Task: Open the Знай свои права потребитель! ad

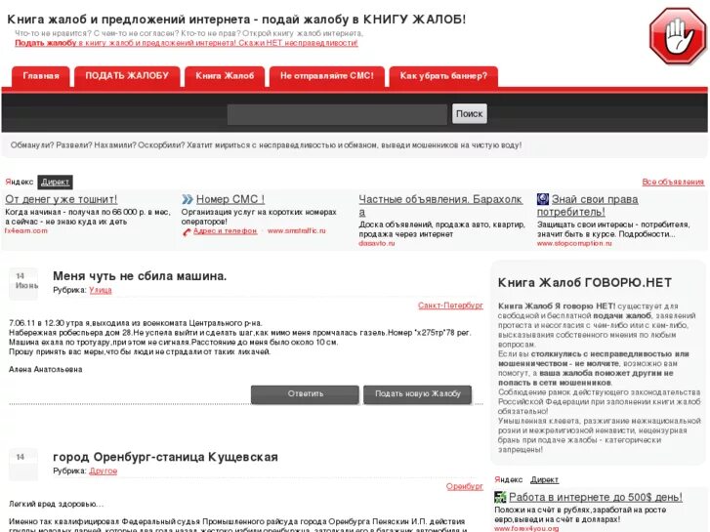Action: (587, 206)
